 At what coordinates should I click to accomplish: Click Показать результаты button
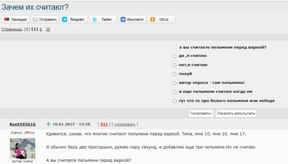236,114
